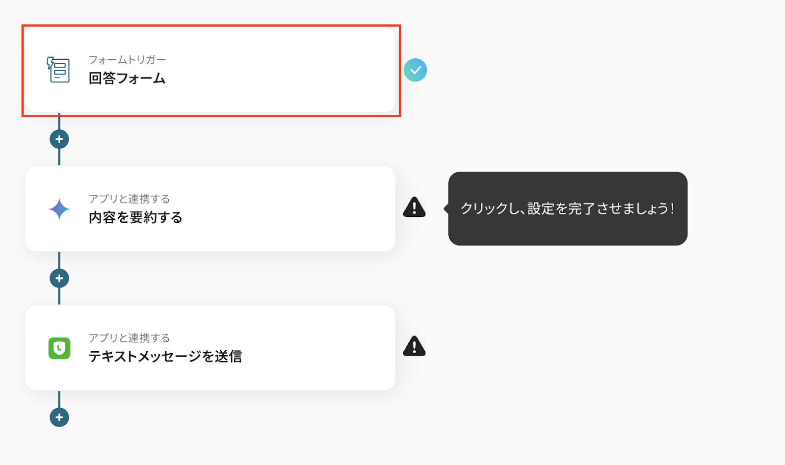Click アプリと連携する label above テキストメッセージを送信
This screenshot has width=785, height=465.
coord(129,338)
